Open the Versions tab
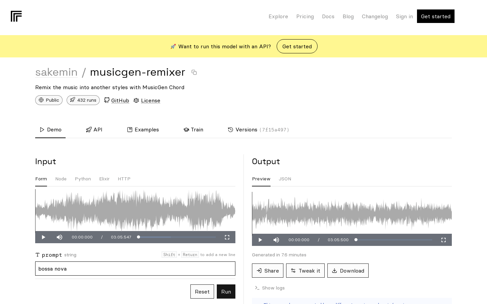 258,130
